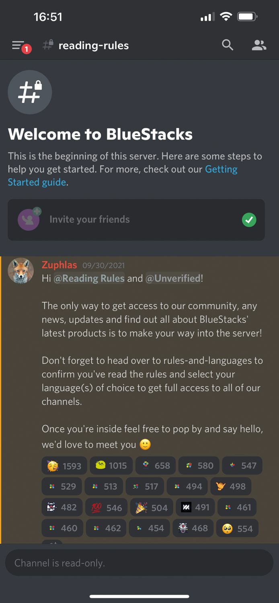Tap the read-only message input field
This screenshot has height=603, width=279.
pos(139,563)
